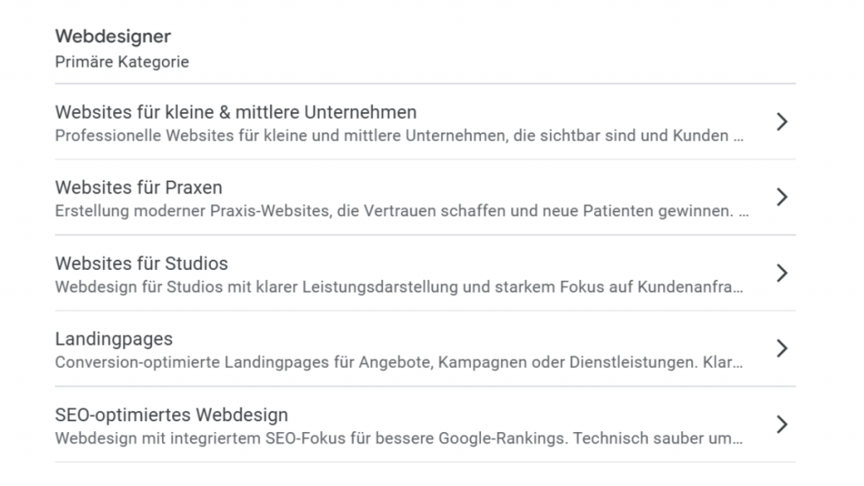Open Landingpages via its arrow icon
This screenshot has width=864, height=486.
pos(781,348)
